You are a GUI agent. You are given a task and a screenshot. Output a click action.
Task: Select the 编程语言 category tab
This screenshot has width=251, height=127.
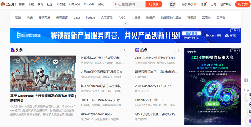tap(62, 18)
